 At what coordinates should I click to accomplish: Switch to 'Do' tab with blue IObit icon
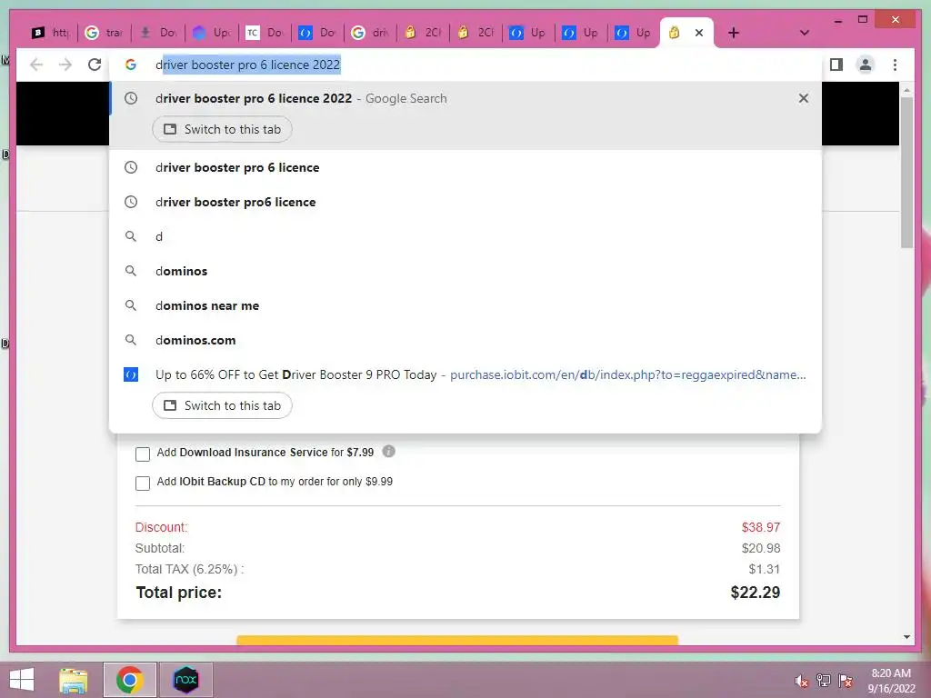[x=317, y=33]
